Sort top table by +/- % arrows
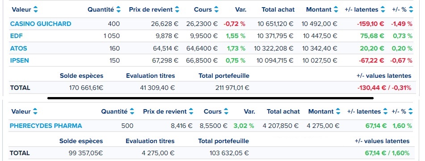425x161 pixels. click(411, 10)
